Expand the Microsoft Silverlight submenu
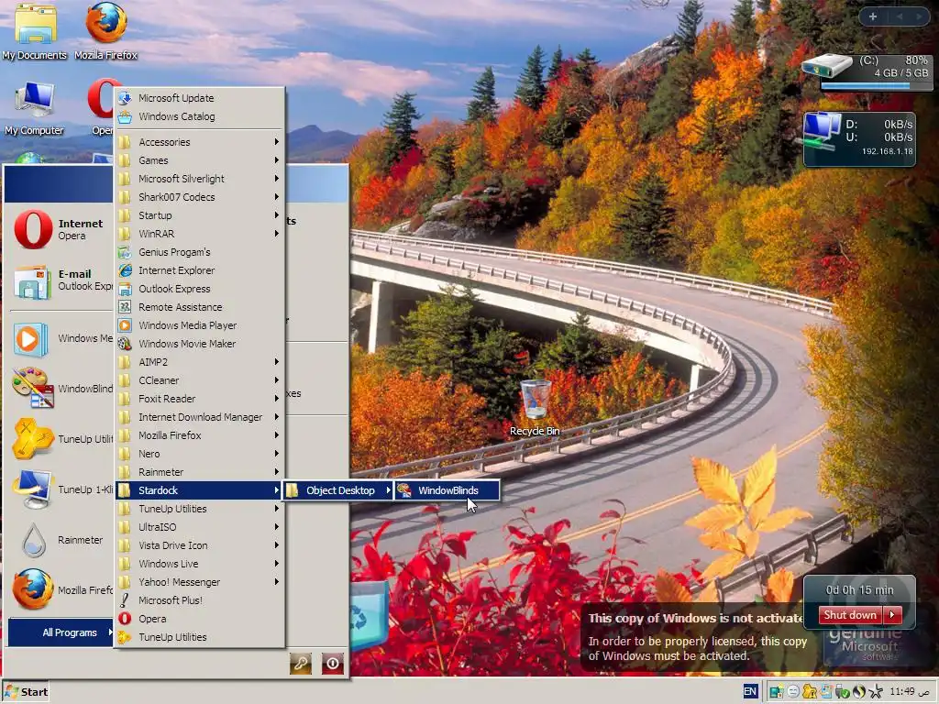This screenshot has width=939, height=704. pos(199,179)
